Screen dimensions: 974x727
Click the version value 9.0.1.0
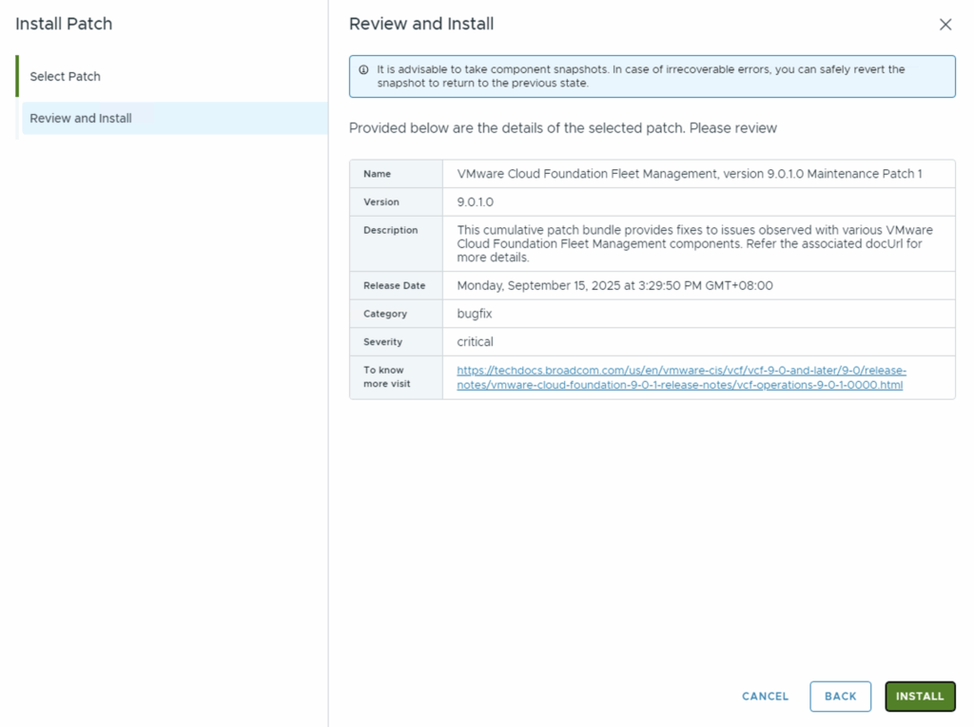(x=476, y=202)
